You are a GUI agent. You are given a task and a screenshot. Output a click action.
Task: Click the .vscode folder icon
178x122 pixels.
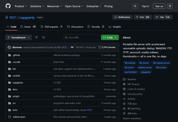[x=10, y=62]
